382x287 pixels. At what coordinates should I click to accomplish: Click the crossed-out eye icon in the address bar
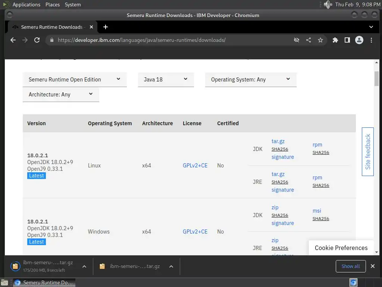[x=297, y=40]
